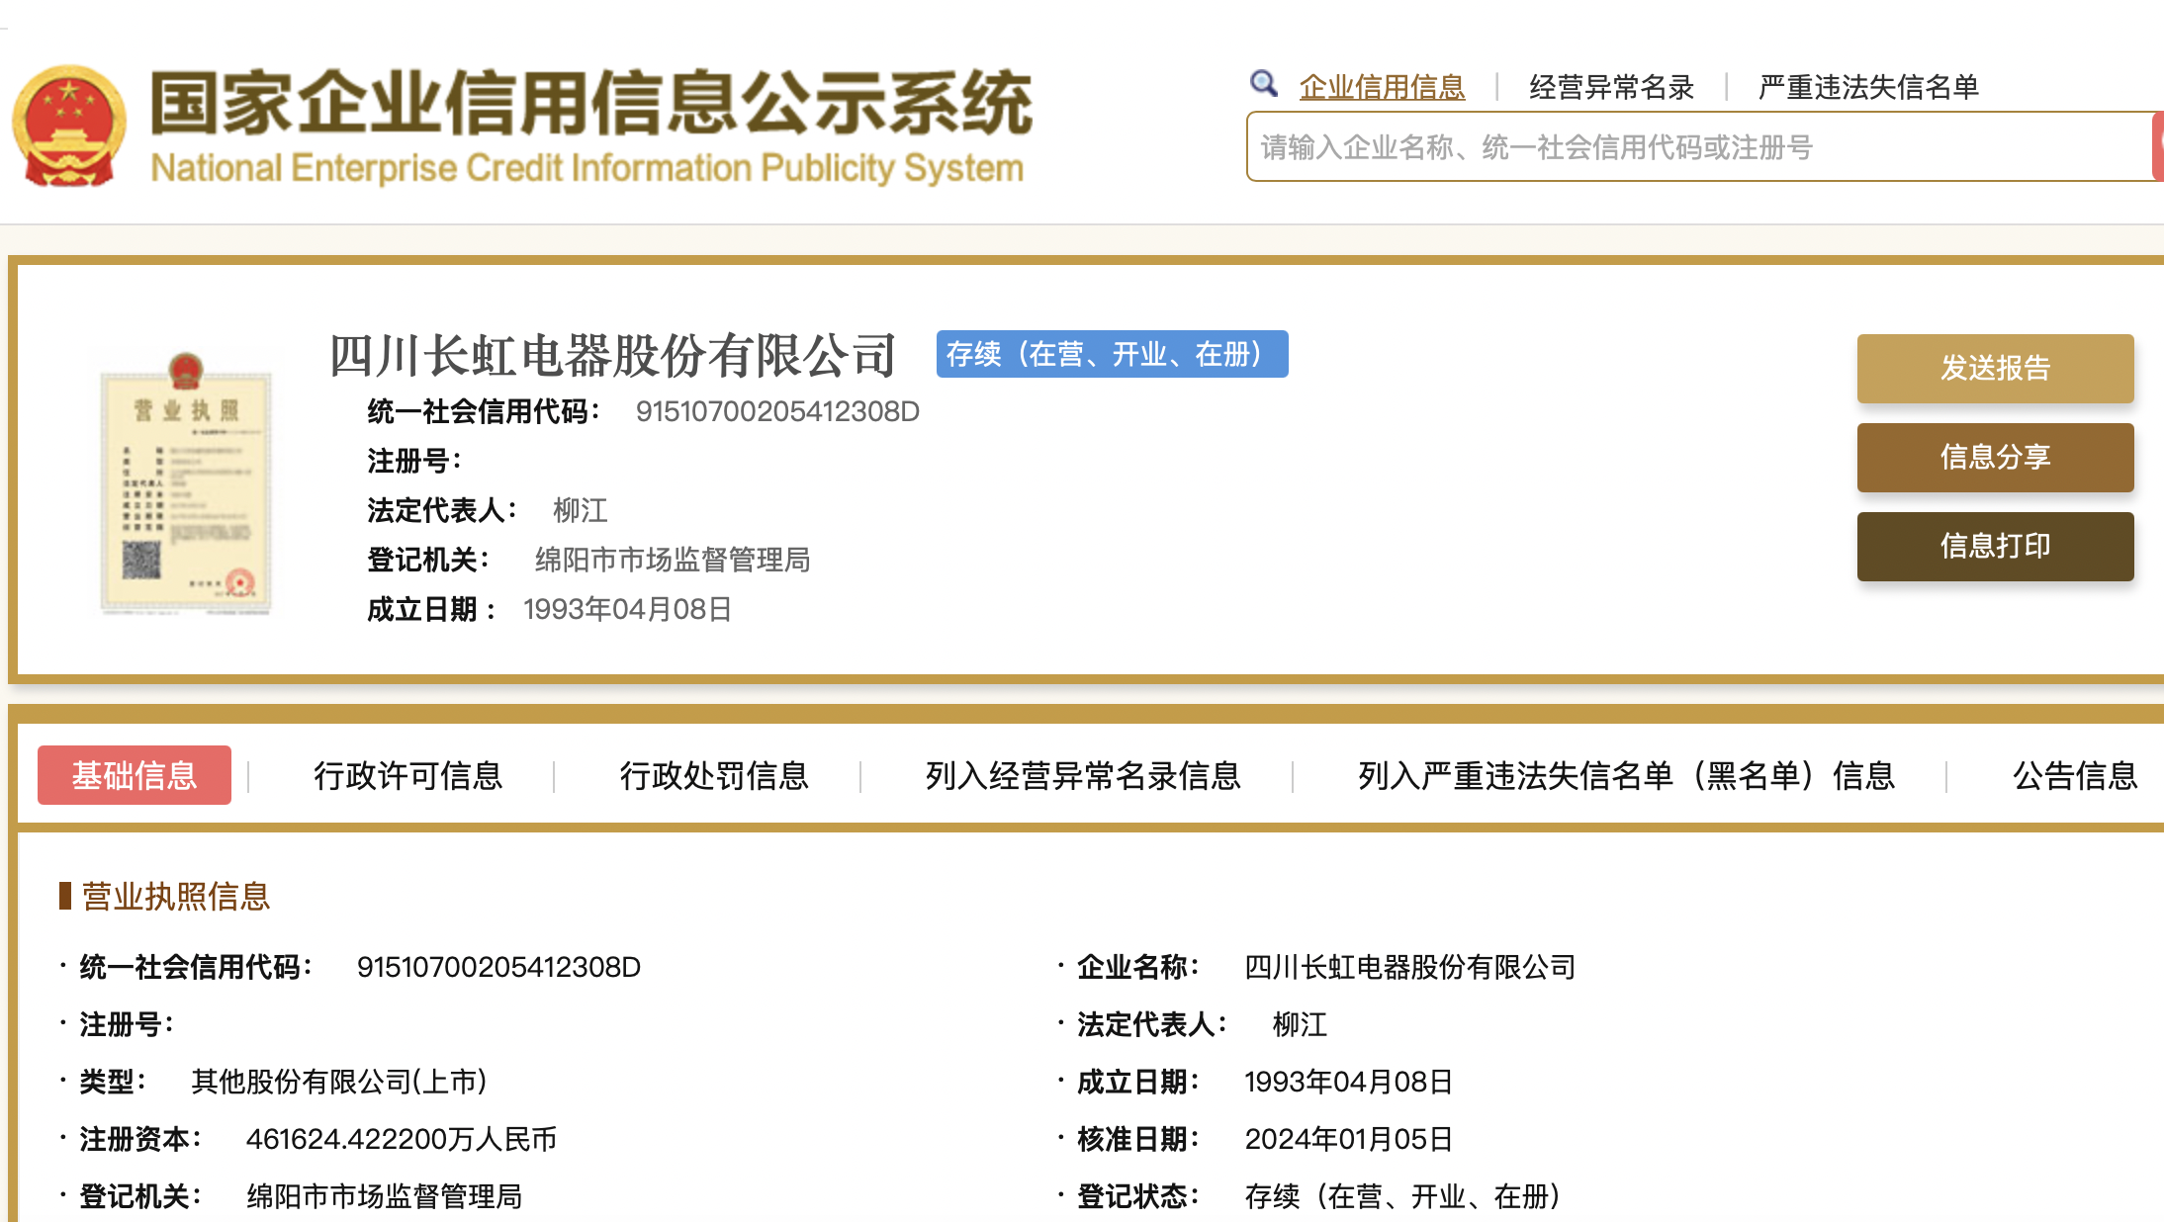Switch to the 基础信息 tab
Image resolution: width=2164 pixels, height=1222 pixels.
click(135, 775)
